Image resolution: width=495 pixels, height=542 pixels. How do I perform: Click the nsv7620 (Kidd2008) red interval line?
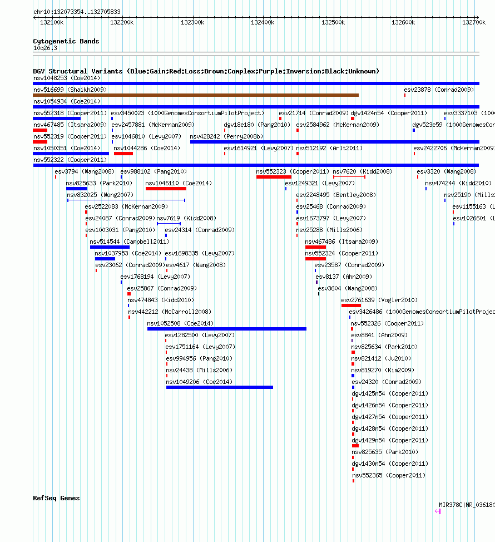click(x=349, y=177)
